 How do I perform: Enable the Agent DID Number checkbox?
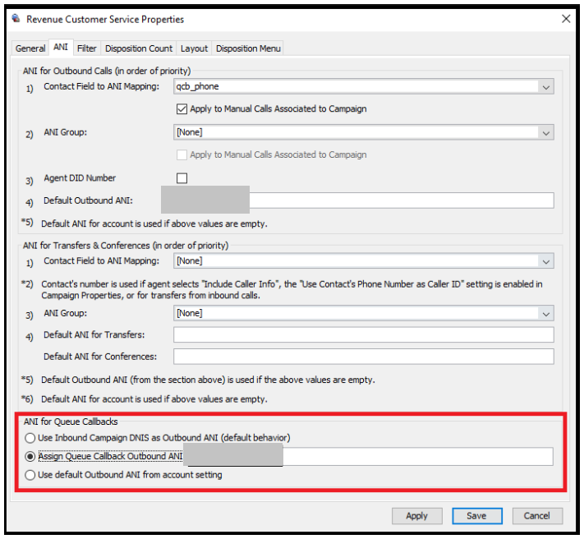(182, 178)
